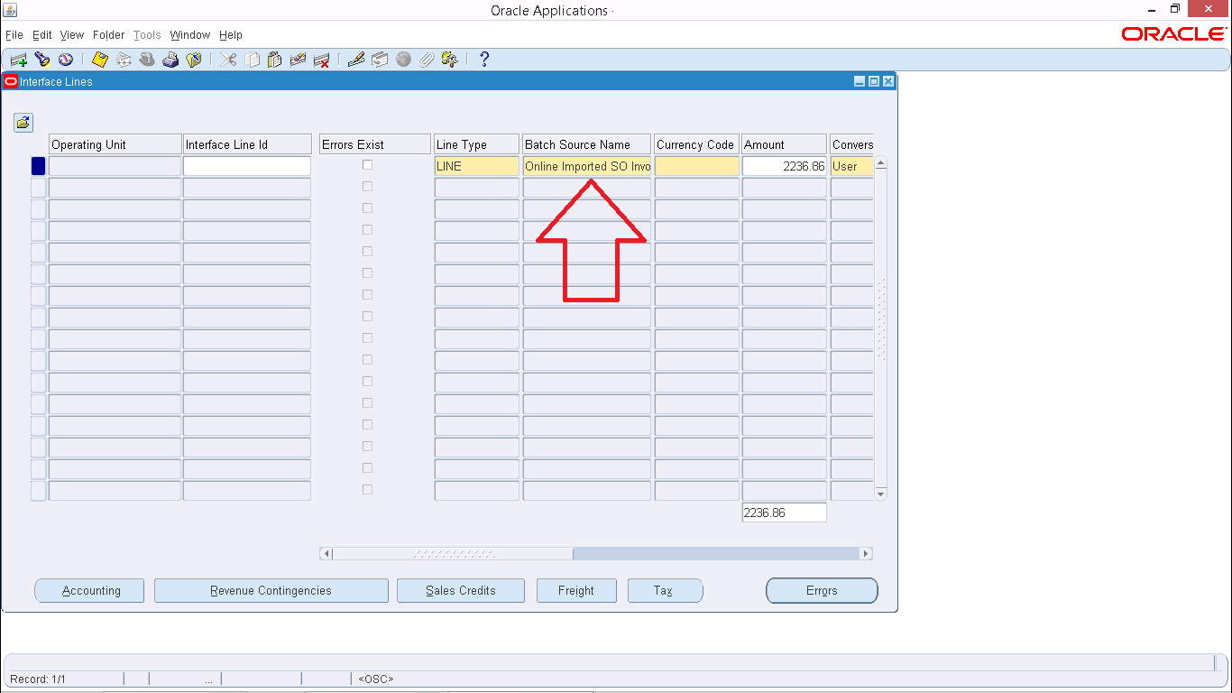Toggle Errors Exist checkbox in second row
This screenshot has height=693, width=1232.
pos(367,187)
